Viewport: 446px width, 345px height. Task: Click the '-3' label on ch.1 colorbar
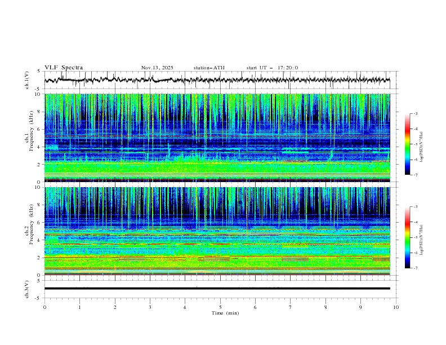416,113
